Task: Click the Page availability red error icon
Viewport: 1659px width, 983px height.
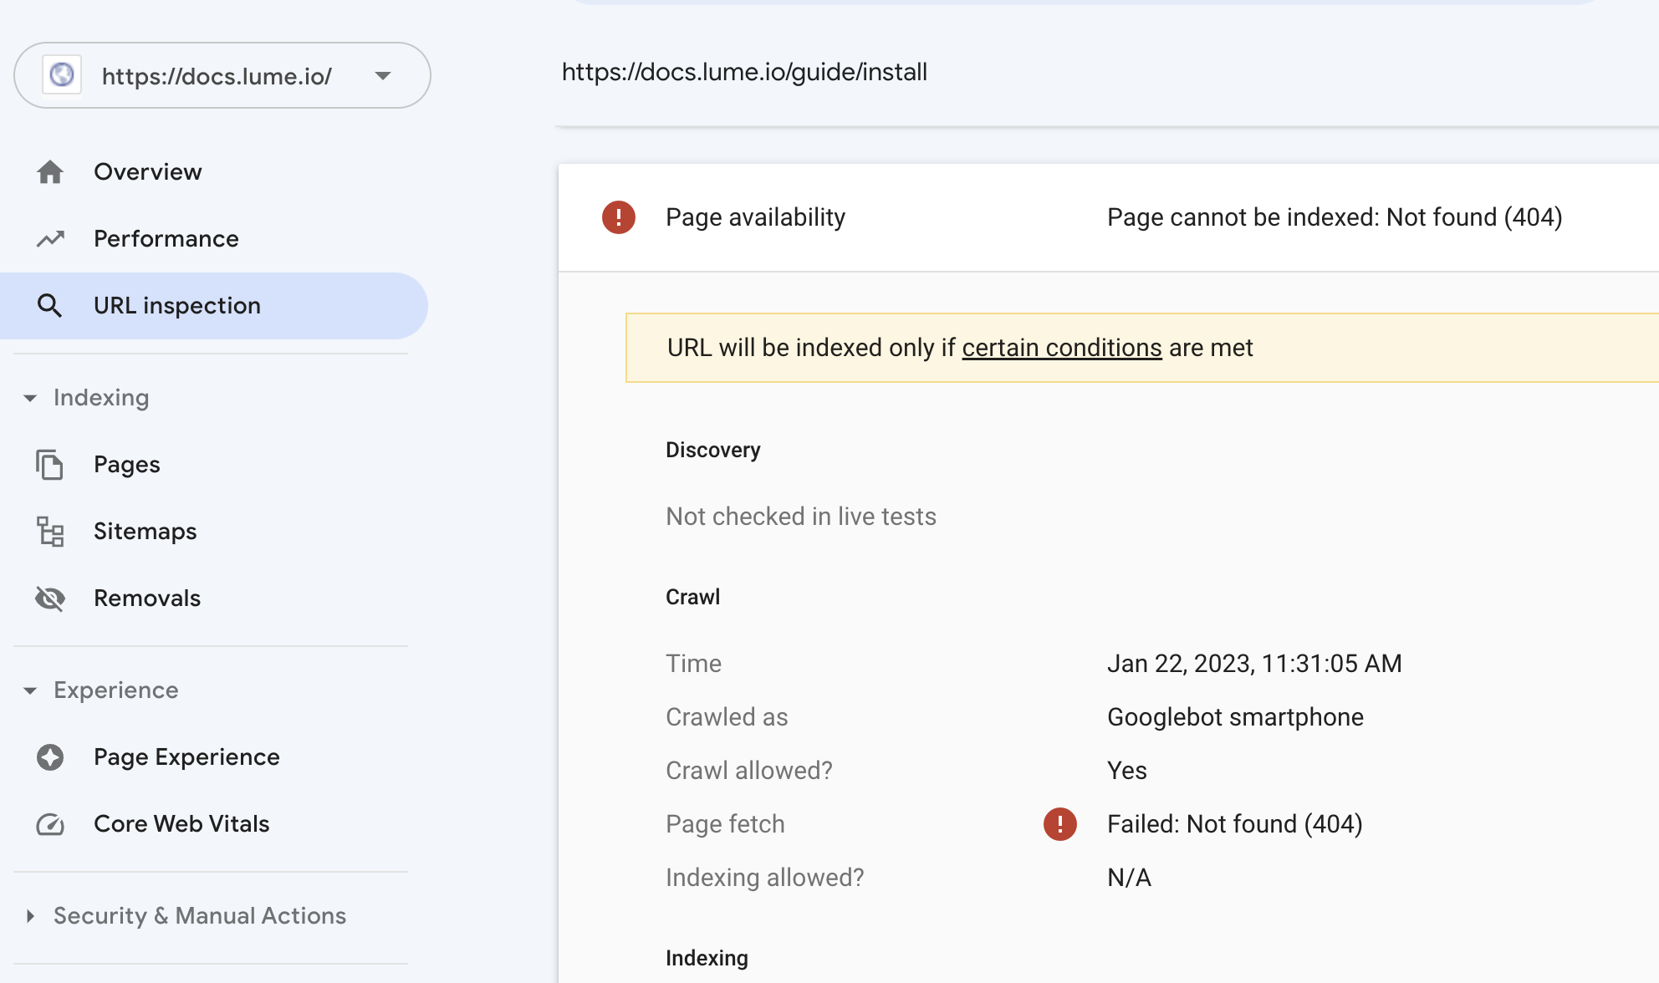Action: click(619, 217)
